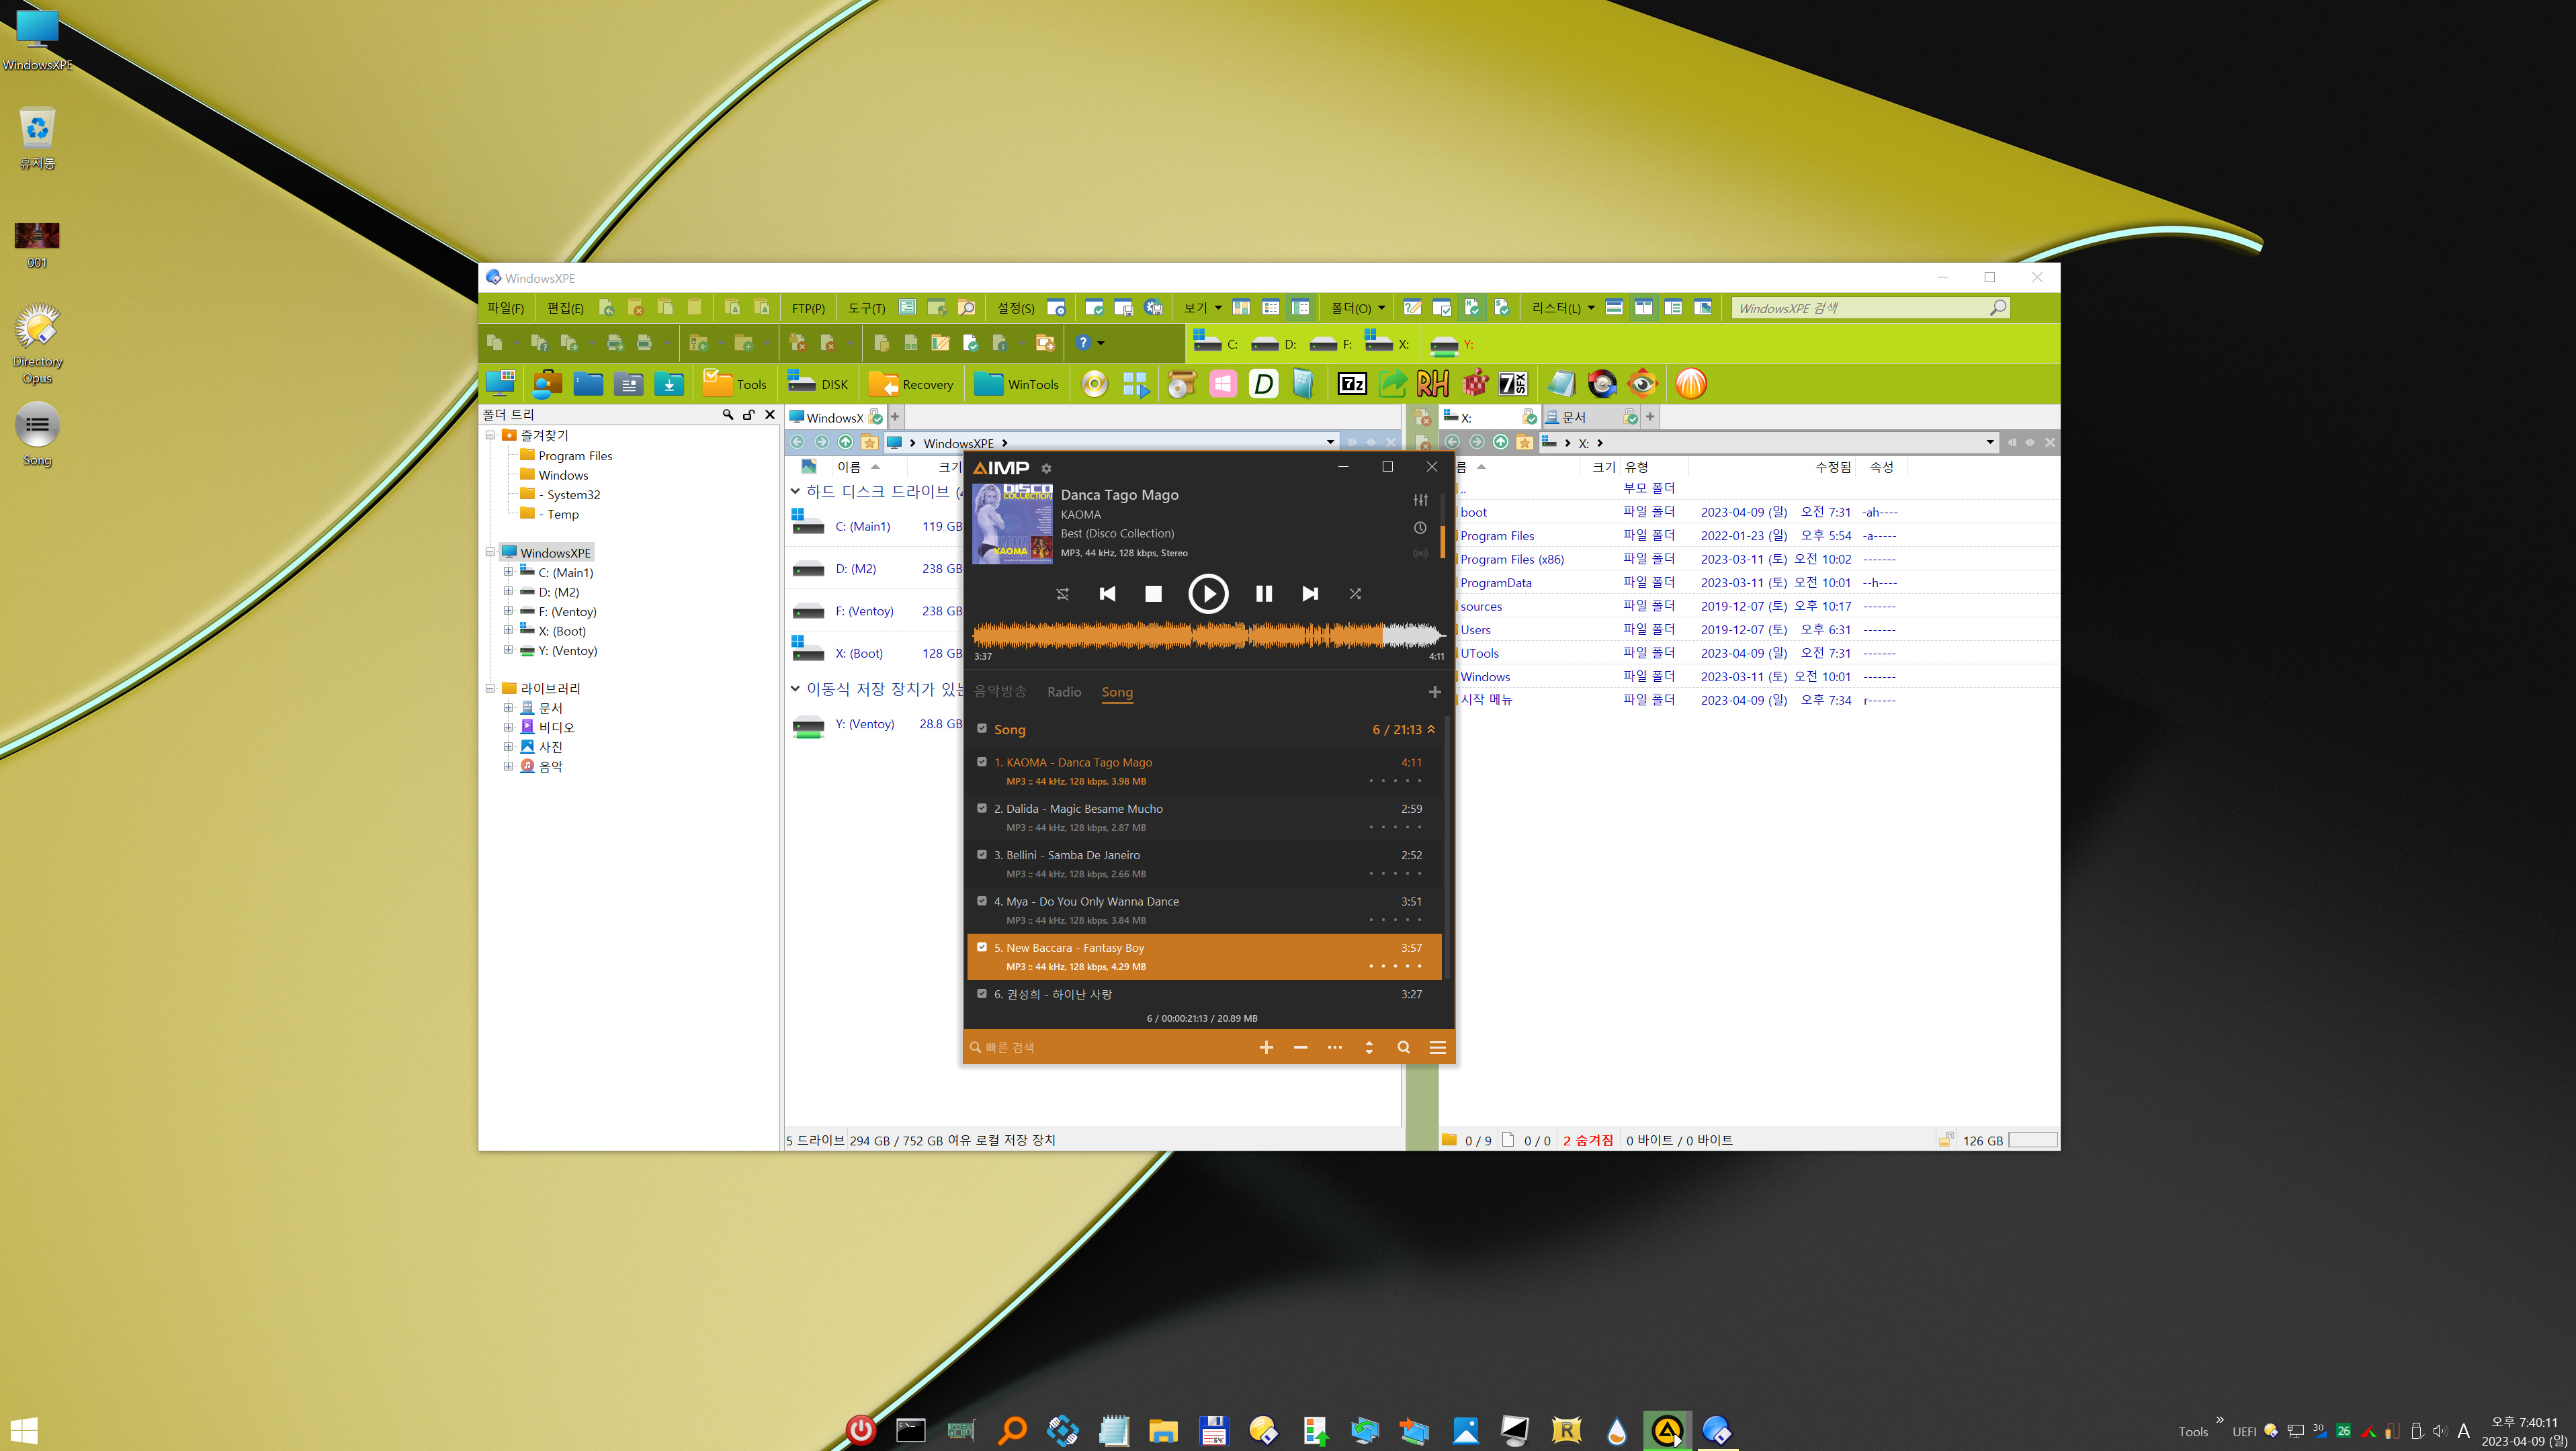Image resolution: width=2576 pixels, height=1451 pixels.
Task: Add a new playlist tab in AIMP
Action: tap(1434, 692)
